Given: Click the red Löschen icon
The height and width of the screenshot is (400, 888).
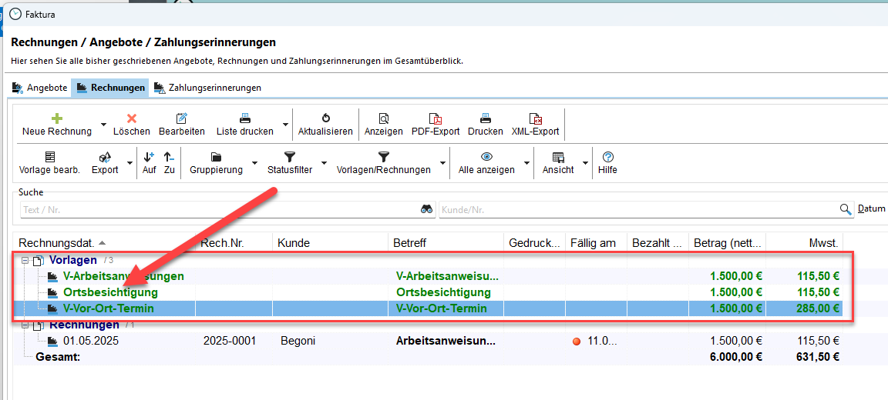Looking at the screenshot, I should 132,118.
